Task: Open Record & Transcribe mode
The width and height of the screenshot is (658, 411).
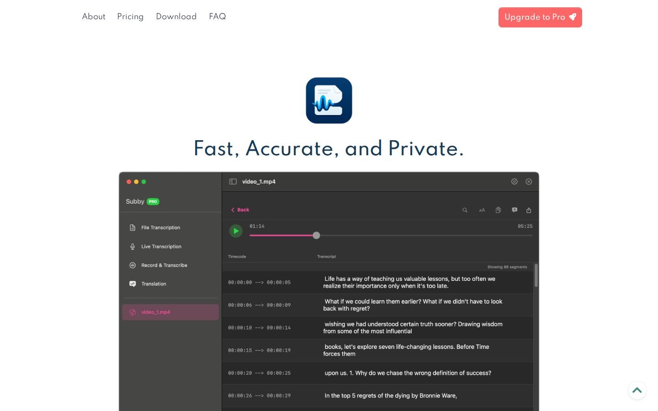Action: tap(170, 265)
